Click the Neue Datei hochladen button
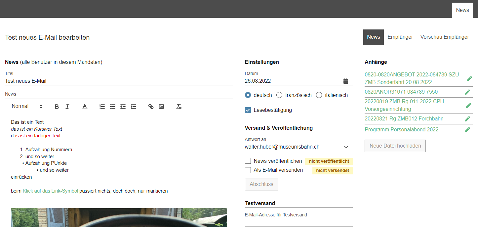478x227 pixels. 395,146
